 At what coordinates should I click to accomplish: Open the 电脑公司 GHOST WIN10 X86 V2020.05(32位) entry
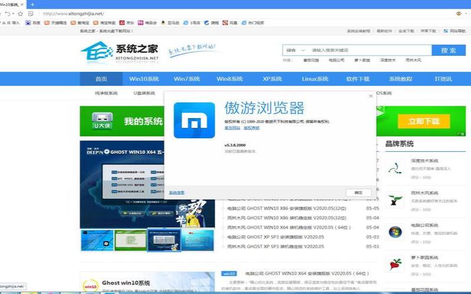287,208
